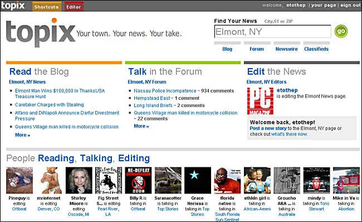Screen dimensions: 362x222
Task: Open Read the Blog heading
Action: (39, 71)
